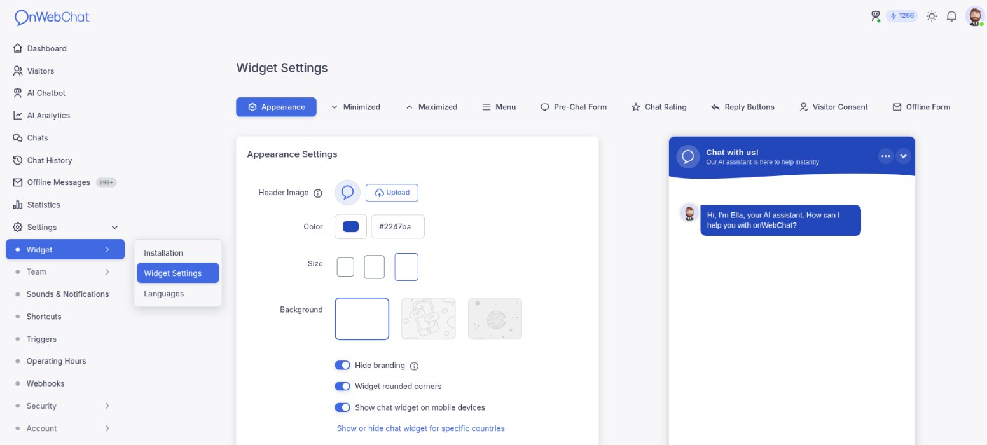Viewport: 987px width, 445px height.
Task: Click the blue color swatch picker
Action: point(350,226)
